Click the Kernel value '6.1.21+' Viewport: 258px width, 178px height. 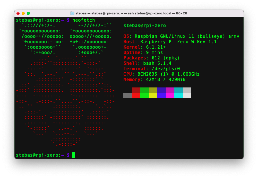[156, 47]
